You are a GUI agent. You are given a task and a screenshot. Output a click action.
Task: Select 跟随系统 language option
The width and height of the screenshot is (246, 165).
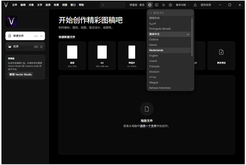click(169, 18)
